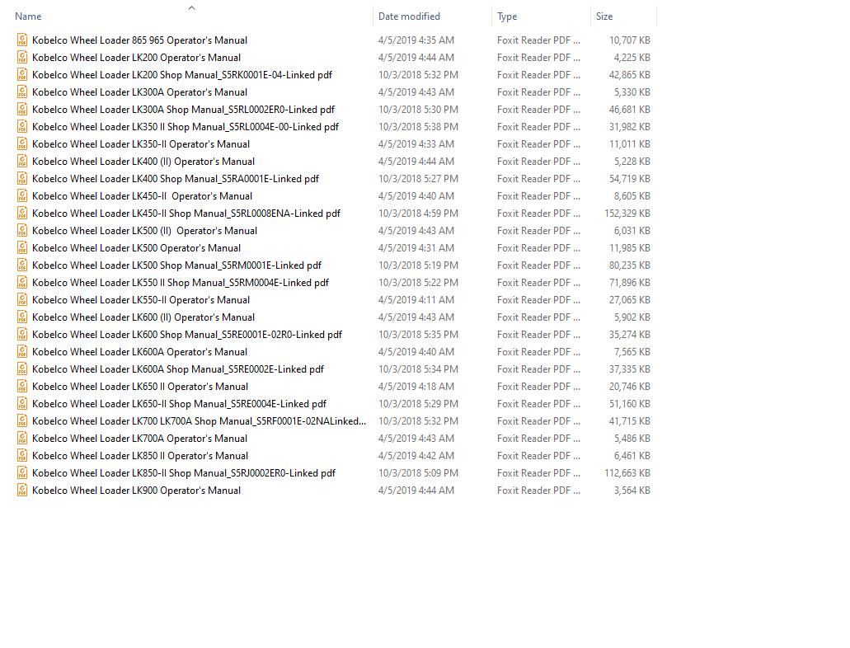
Task: Click PDF icon of 865 965 Operator's Manual
Action: click(x=22, y=40)
